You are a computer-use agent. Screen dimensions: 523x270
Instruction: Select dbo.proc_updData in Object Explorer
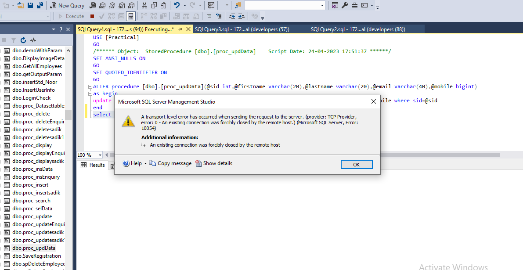click(34, 248)
